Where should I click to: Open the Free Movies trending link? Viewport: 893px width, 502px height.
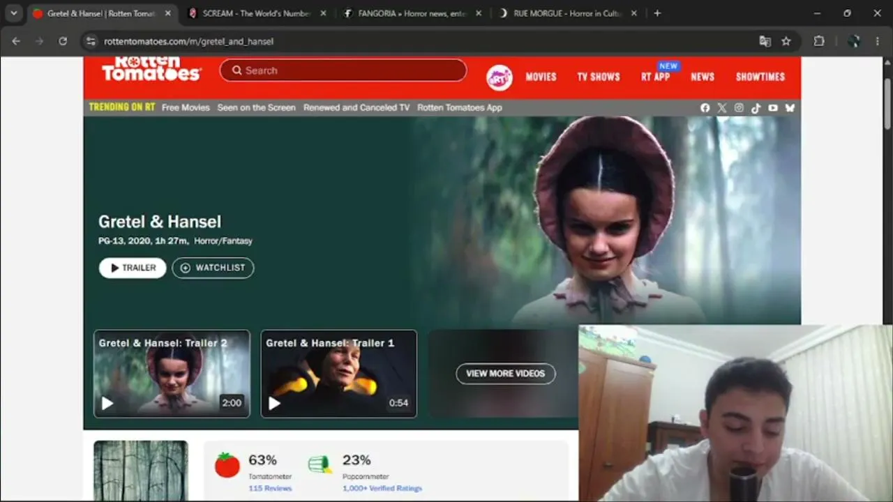coord(186,107)
